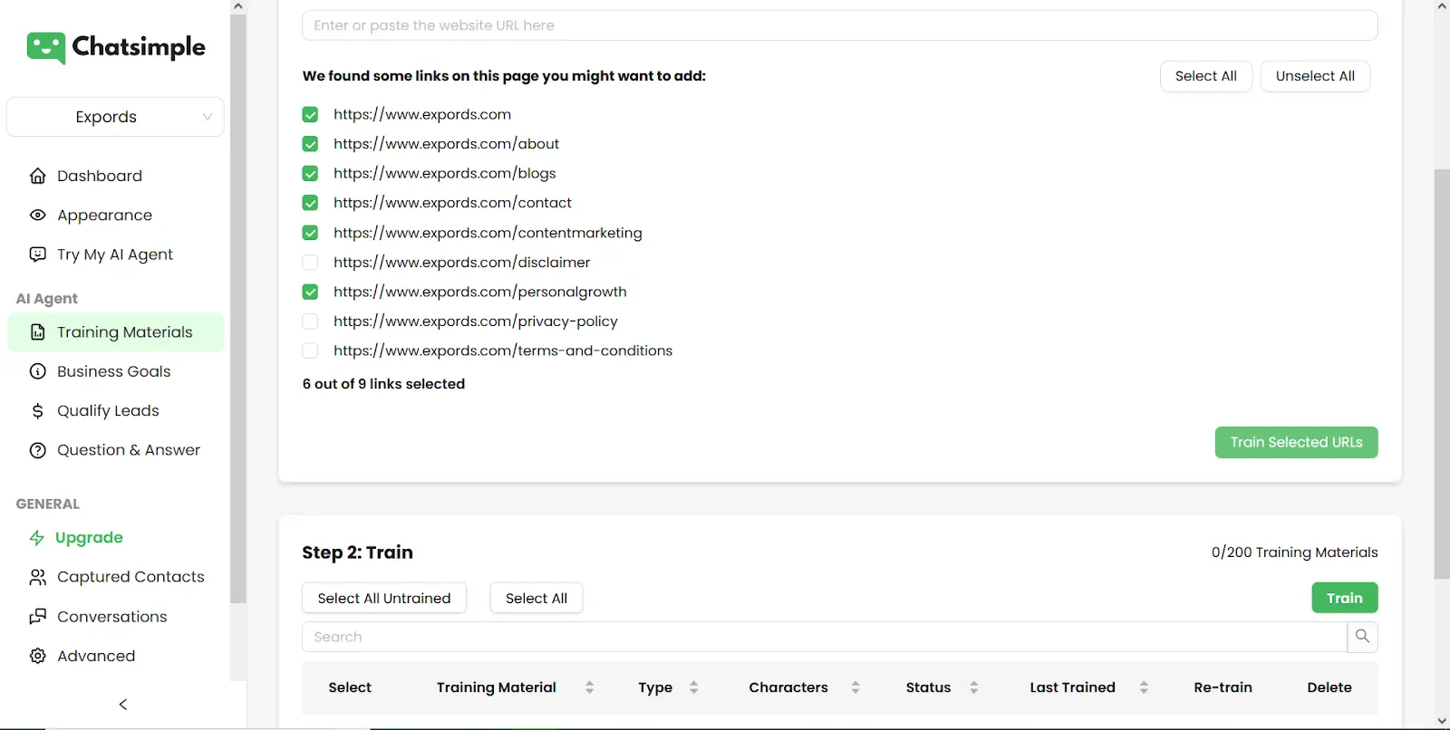The height and width of the screenshot is (730, 1450).
Task: Open Business Goals menu item
Action: 113,371
